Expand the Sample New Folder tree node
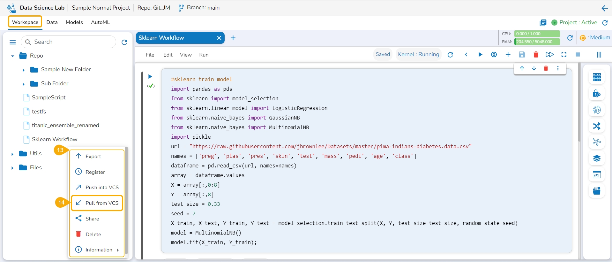612x262 pixels. (x=23, y=70)
